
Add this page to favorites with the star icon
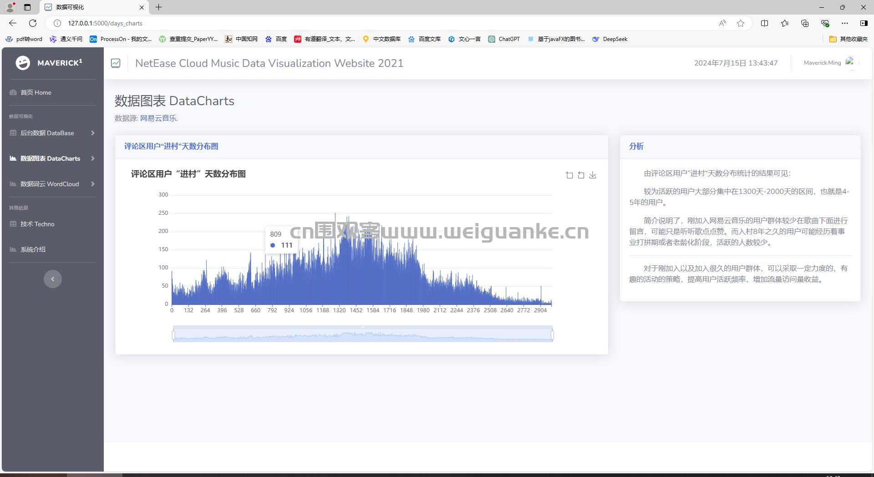(741, 23)
